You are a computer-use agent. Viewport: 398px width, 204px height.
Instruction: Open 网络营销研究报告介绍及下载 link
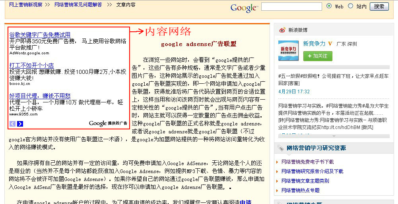[x=312, y=171]
